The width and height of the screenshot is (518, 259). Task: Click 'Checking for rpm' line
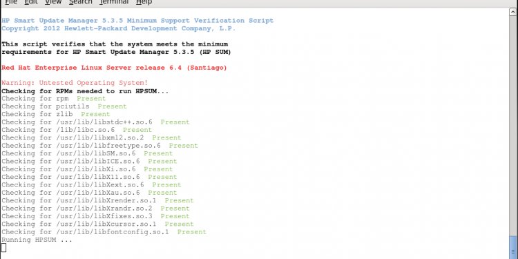[x=53, y=99]
